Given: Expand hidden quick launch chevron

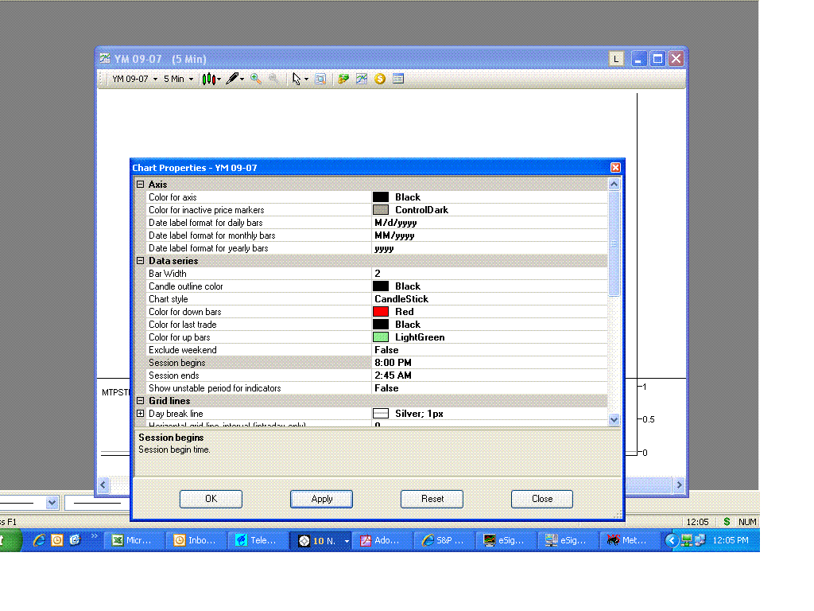Looking at the screenshot, I should coord(95,535).
